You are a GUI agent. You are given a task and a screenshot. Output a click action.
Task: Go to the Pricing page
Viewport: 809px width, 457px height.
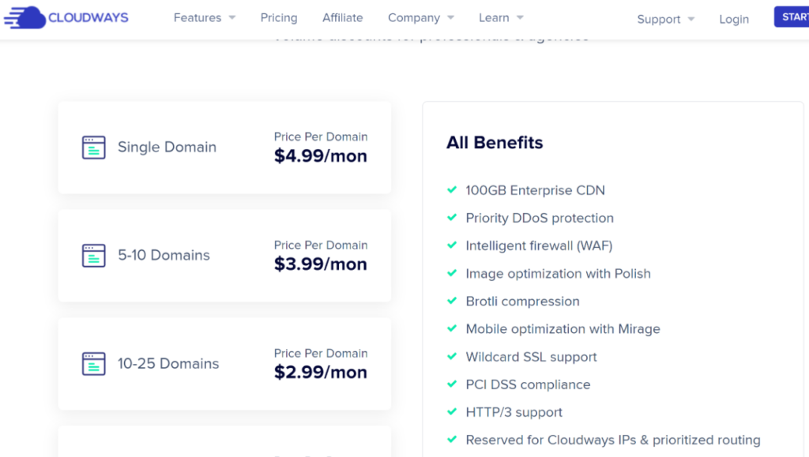pyautogui.click(x=279, y=18)
